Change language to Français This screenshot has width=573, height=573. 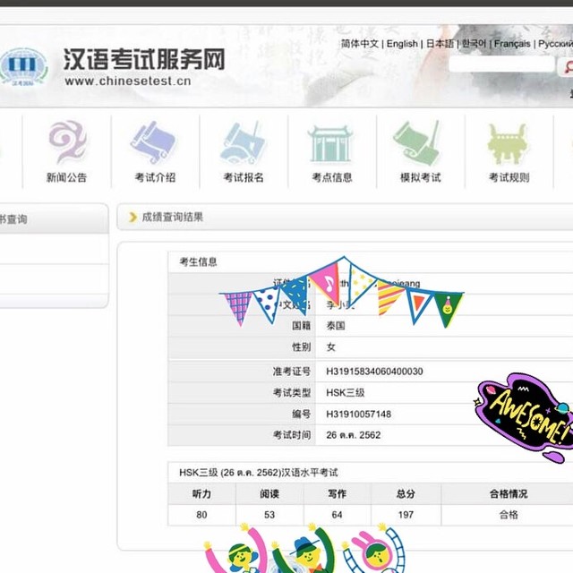(512, 44)
